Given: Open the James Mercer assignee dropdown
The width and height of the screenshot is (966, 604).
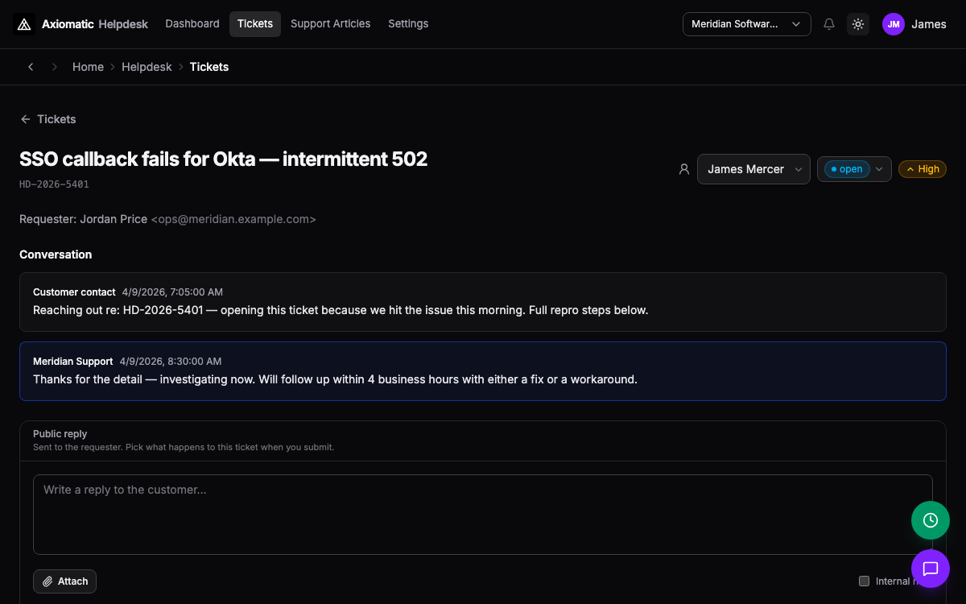Looking at the screenshot, I should pos(753,169).
